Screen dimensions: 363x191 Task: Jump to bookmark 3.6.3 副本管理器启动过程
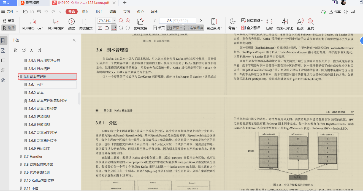click(x=47, y=100)
